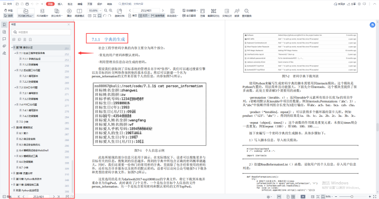Toggle 连续阅读 continuous reading
Screen dimensions: 379x199
point(157,16)
